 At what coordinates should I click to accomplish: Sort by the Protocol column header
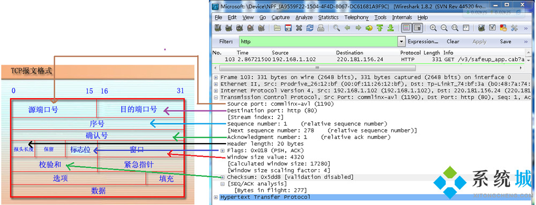pyautogui.click(x=411, y=53)
